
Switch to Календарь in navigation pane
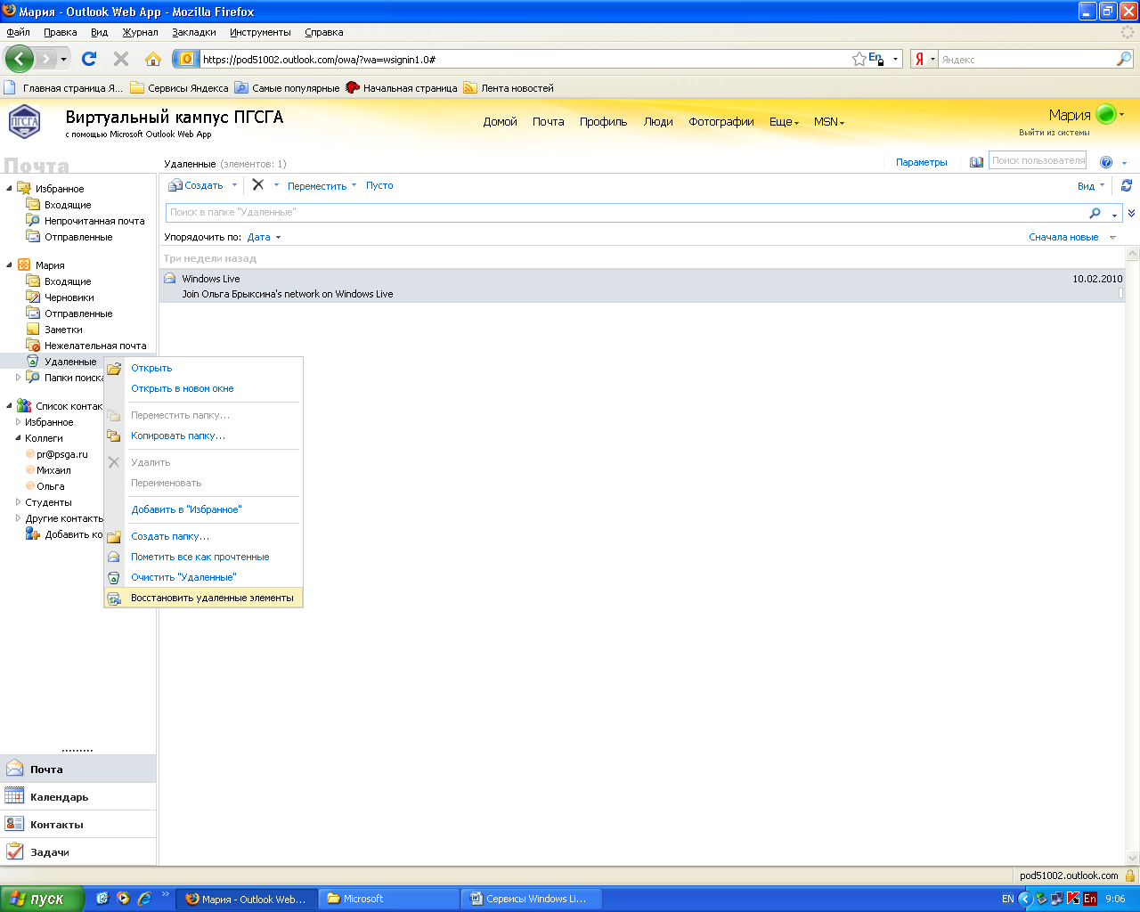[x=77, y=796]
